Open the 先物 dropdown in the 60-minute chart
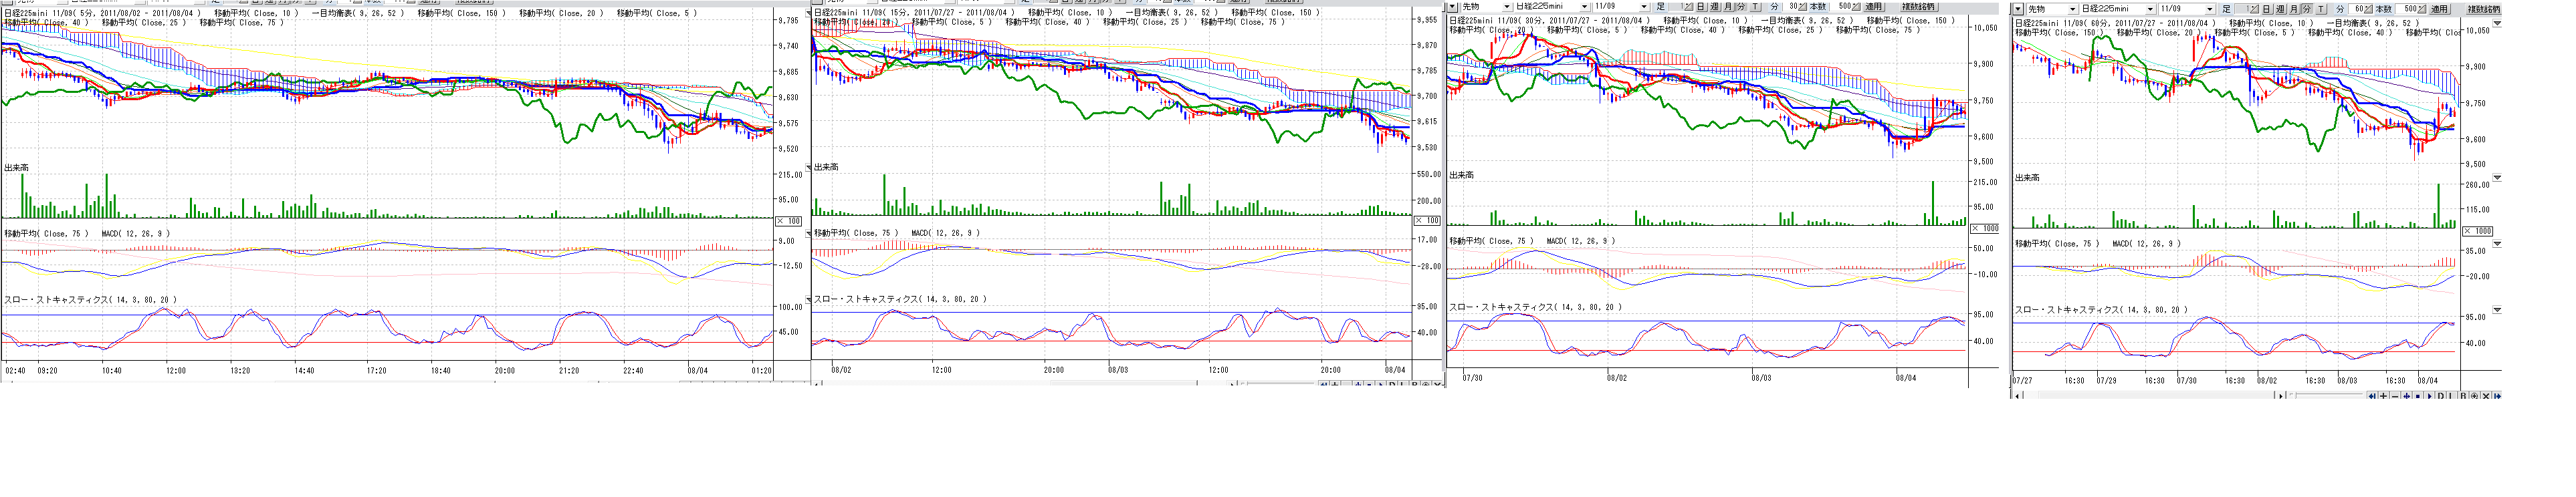 (x=2073, y=10)
